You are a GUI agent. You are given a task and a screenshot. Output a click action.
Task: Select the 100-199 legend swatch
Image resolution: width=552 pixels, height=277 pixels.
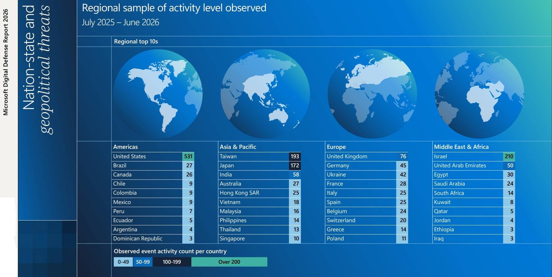pos(172,262)
